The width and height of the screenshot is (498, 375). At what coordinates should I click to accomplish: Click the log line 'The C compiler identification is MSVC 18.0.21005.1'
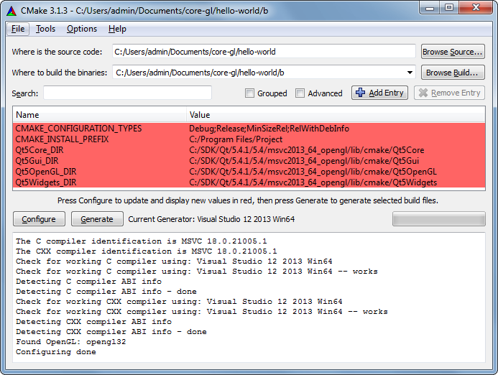[x=142, y=241]
